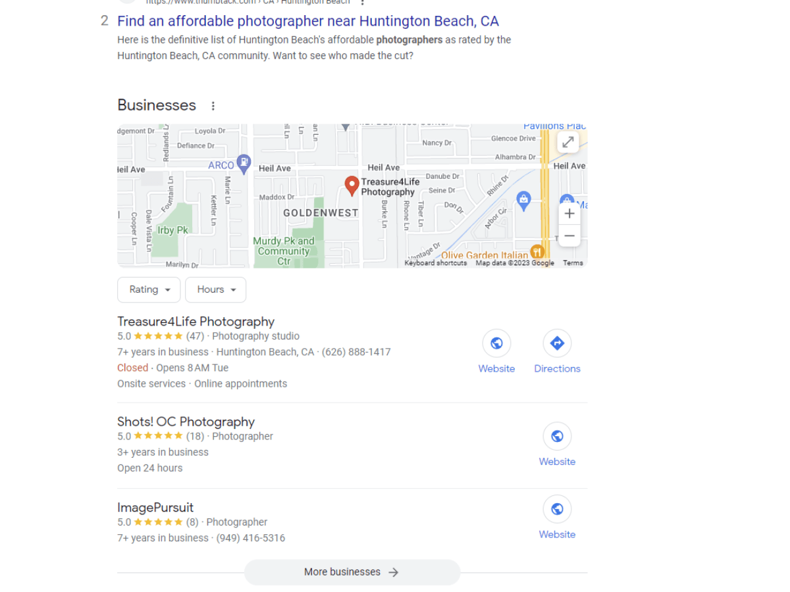The image size is (790, 592).
Task: Expand the Hours filter dropdown
Action: click(x=216, y=289)
